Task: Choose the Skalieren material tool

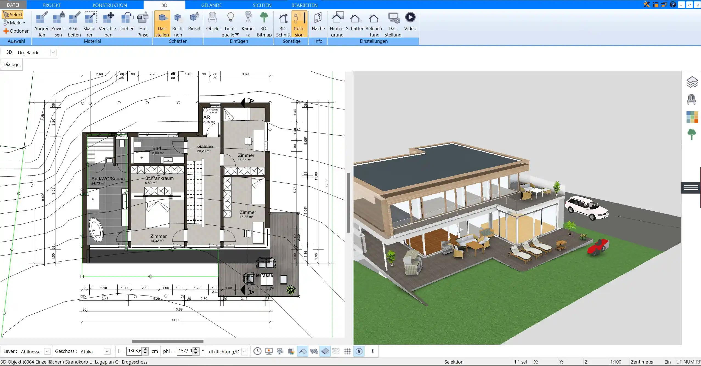Action: (90, 24)
